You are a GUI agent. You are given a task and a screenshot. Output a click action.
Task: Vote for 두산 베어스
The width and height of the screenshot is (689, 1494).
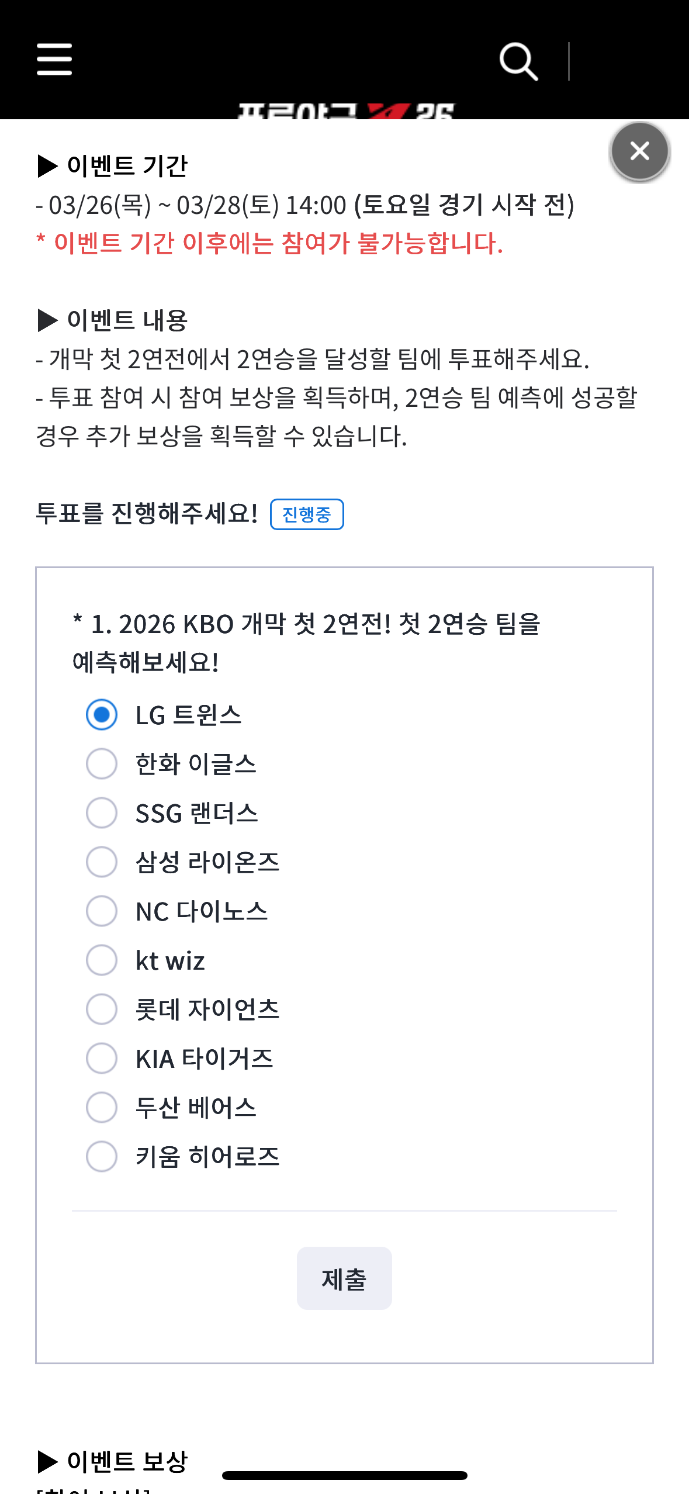[x=102, y=1108]
